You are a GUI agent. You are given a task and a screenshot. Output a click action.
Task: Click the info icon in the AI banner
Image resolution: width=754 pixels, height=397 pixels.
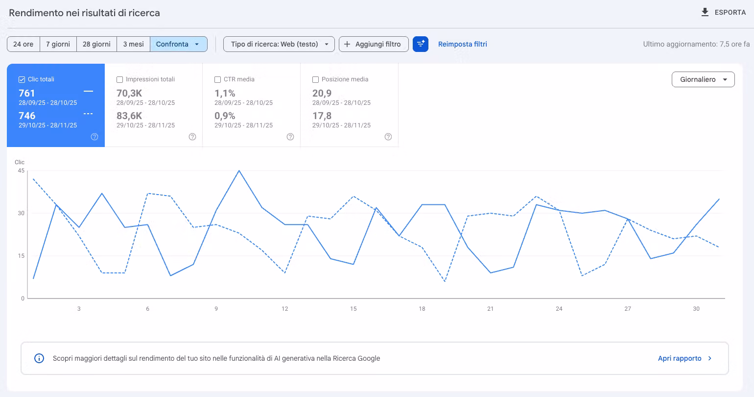[x=39, y=358]
